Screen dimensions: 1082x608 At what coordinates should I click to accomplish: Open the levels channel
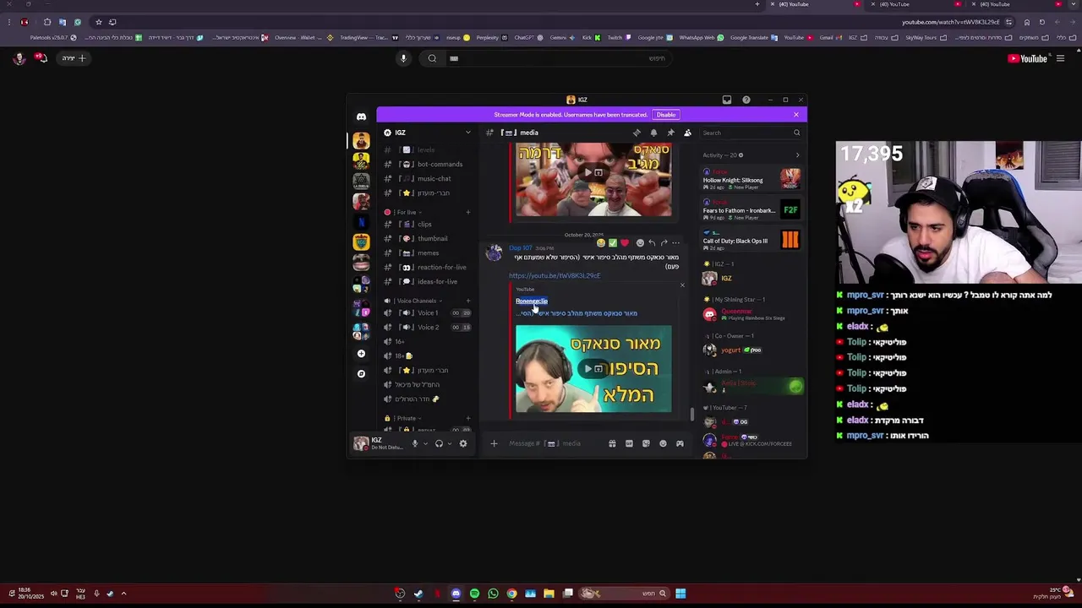coord(428,150)
